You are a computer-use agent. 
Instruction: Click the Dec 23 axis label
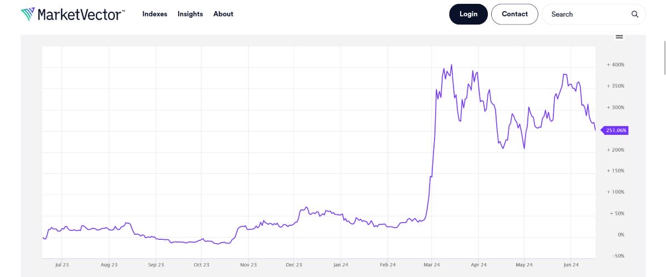click(x=295, y=265)
